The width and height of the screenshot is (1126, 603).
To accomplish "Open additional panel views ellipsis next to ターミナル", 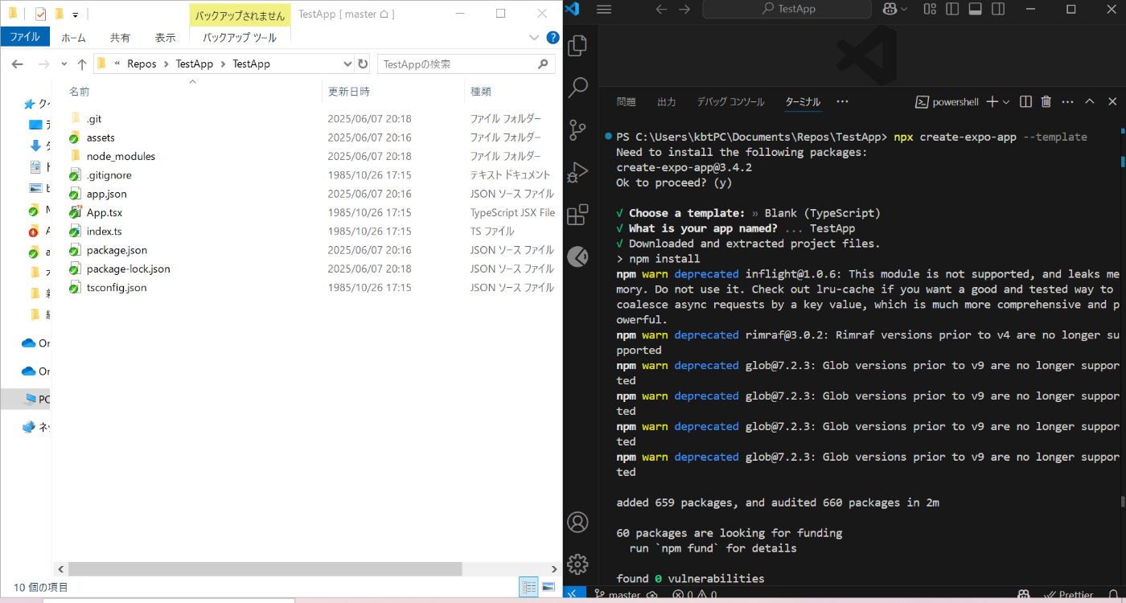I will click(842, 102).
